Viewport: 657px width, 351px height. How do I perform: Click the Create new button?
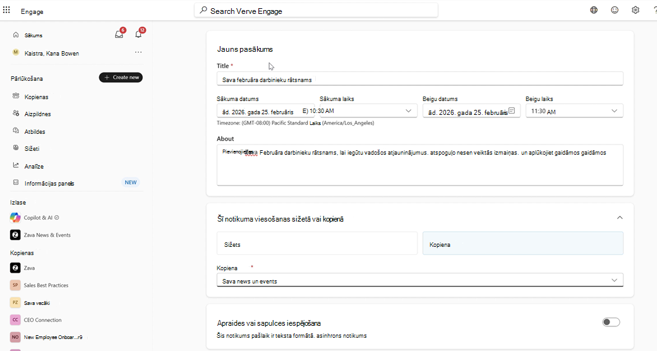pyautogui.click(x=121, y=78)
